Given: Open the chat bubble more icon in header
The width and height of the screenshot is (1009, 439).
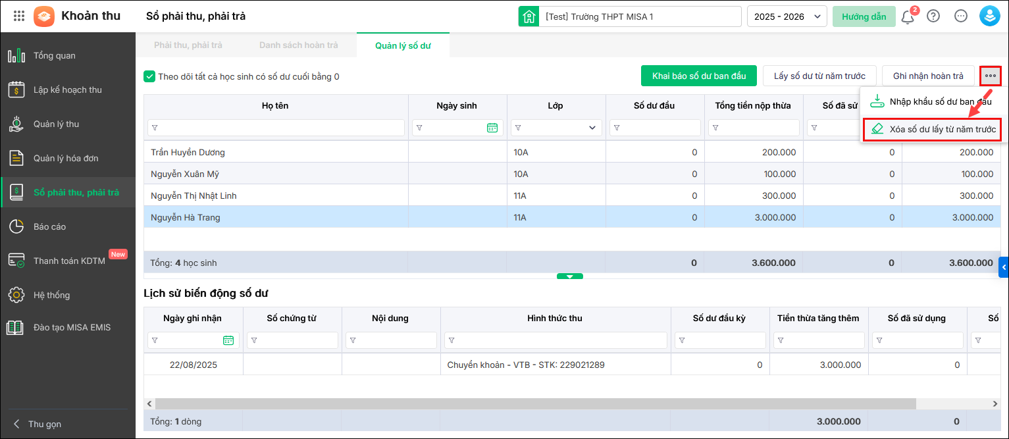Looking at the screenshot, I should (961, 16).
